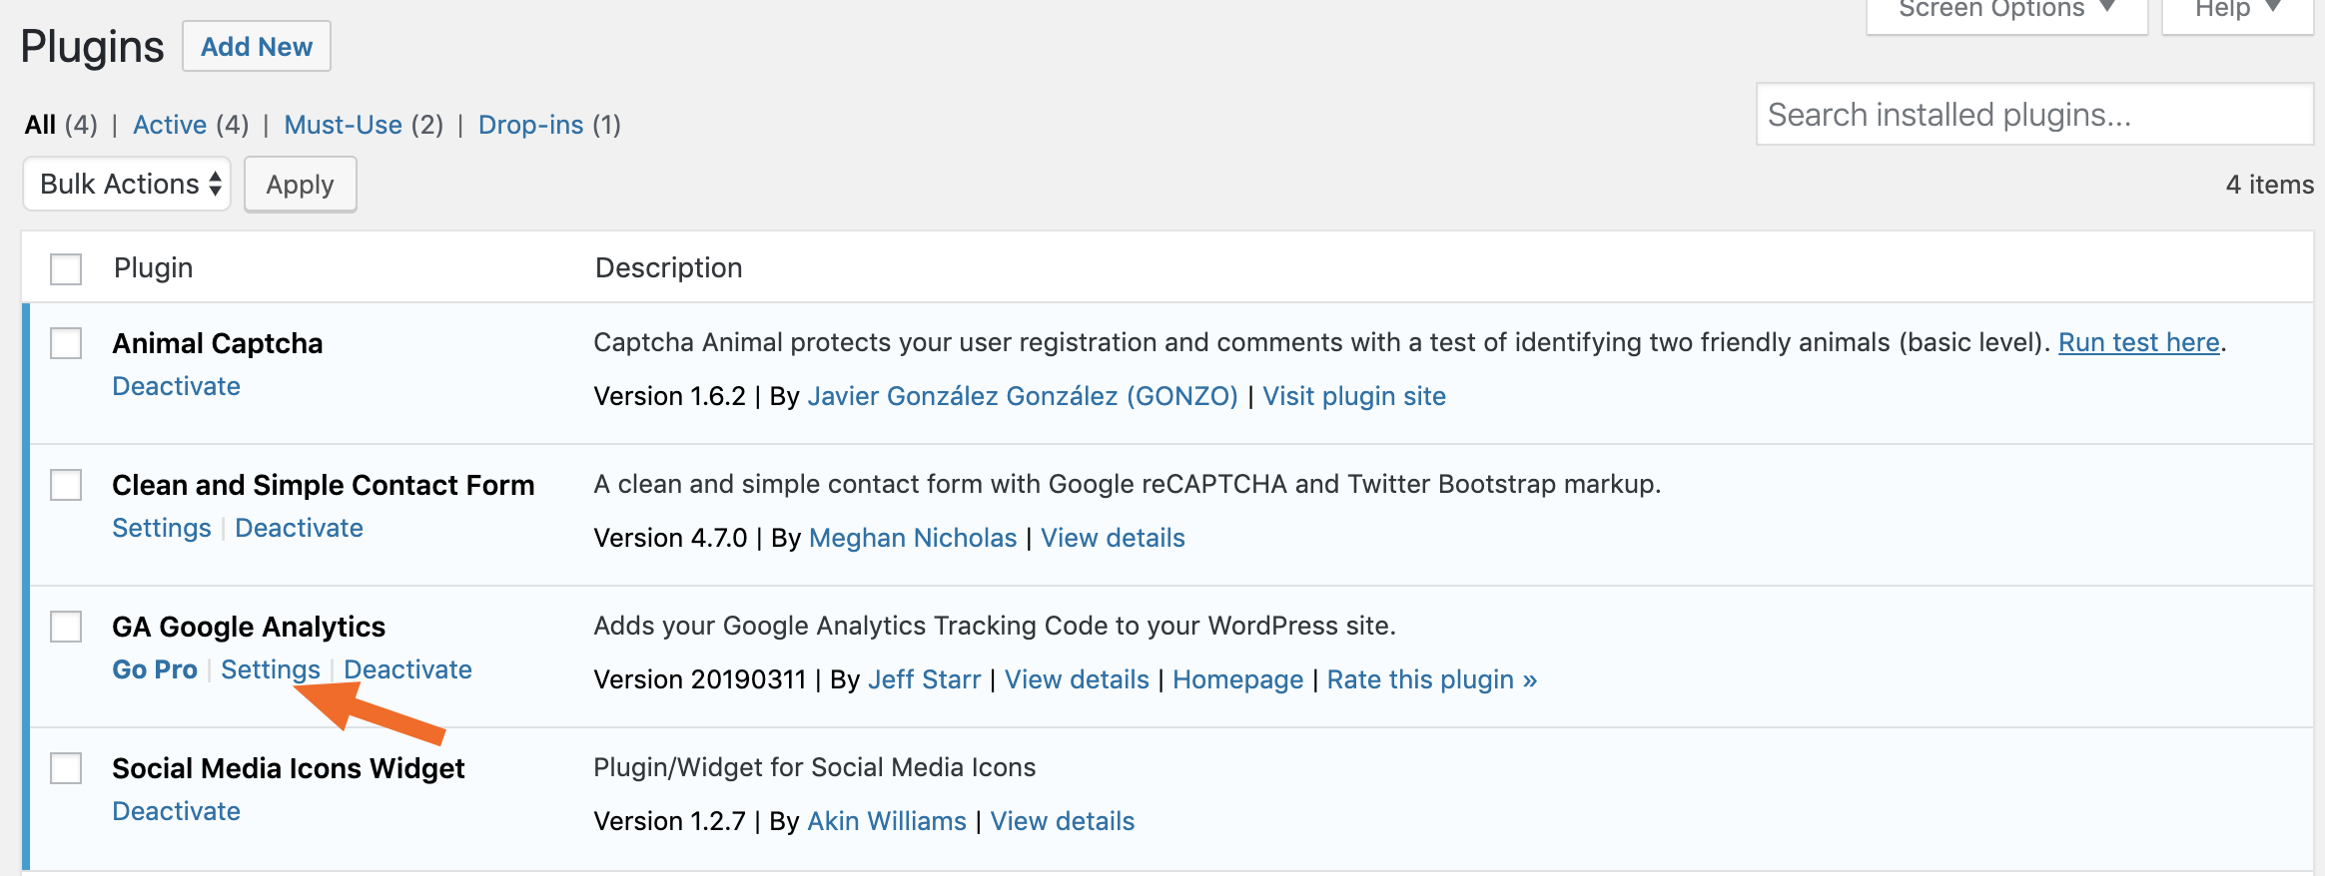
Task: Click the Version 20190311 text
Action: click(699, 679)
